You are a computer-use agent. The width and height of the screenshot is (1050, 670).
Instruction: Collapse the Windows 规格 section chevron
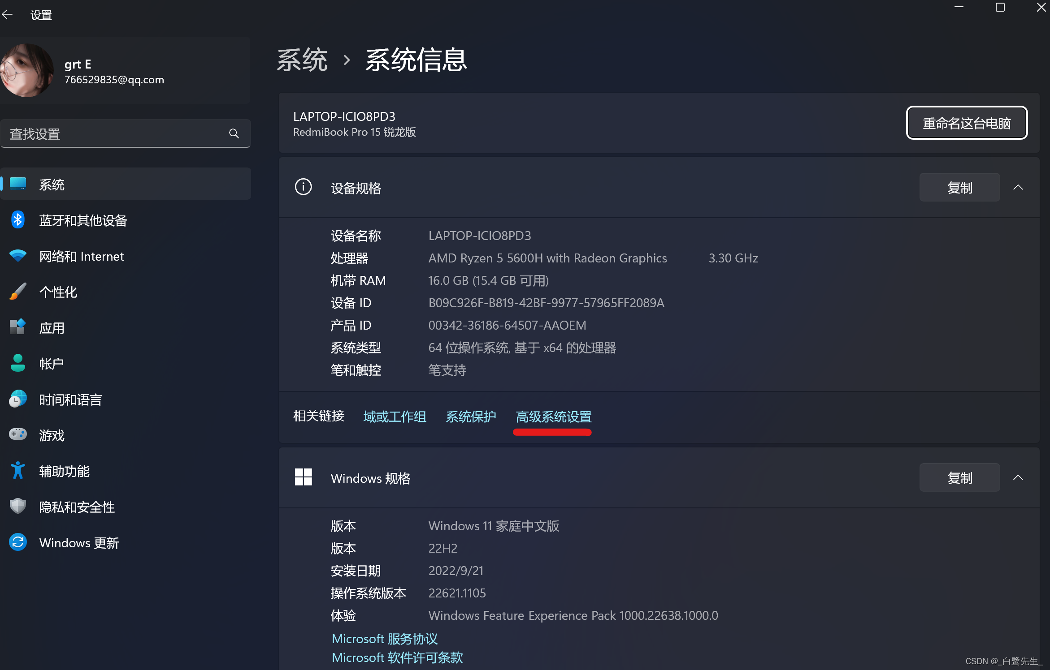coord(1018,477)
